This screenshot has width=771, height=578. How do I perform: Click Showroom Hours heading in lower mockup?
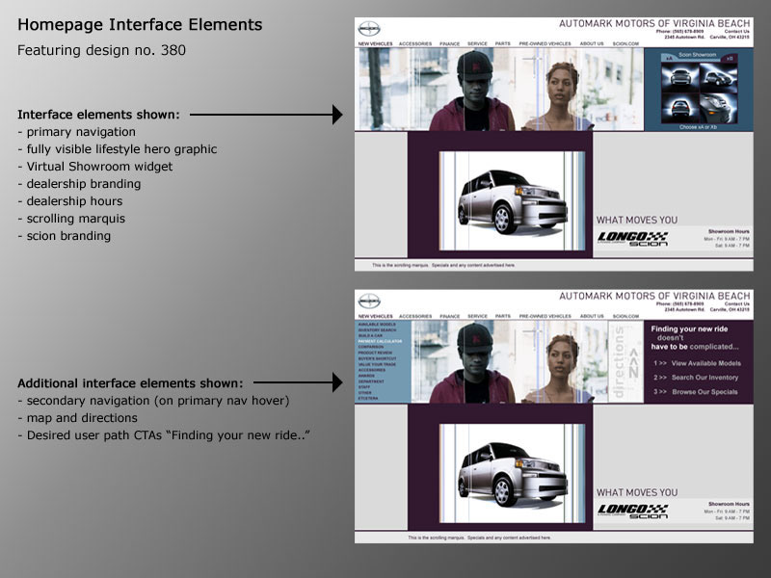pyautogui.click(x=729, y=504)
